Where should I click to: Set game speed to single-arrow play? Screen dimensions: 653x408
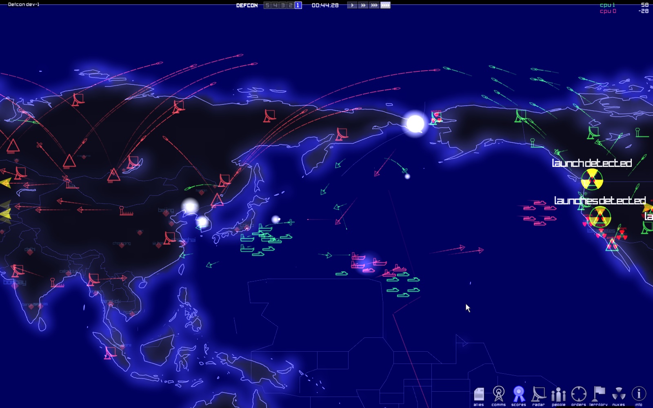[352, 5]
